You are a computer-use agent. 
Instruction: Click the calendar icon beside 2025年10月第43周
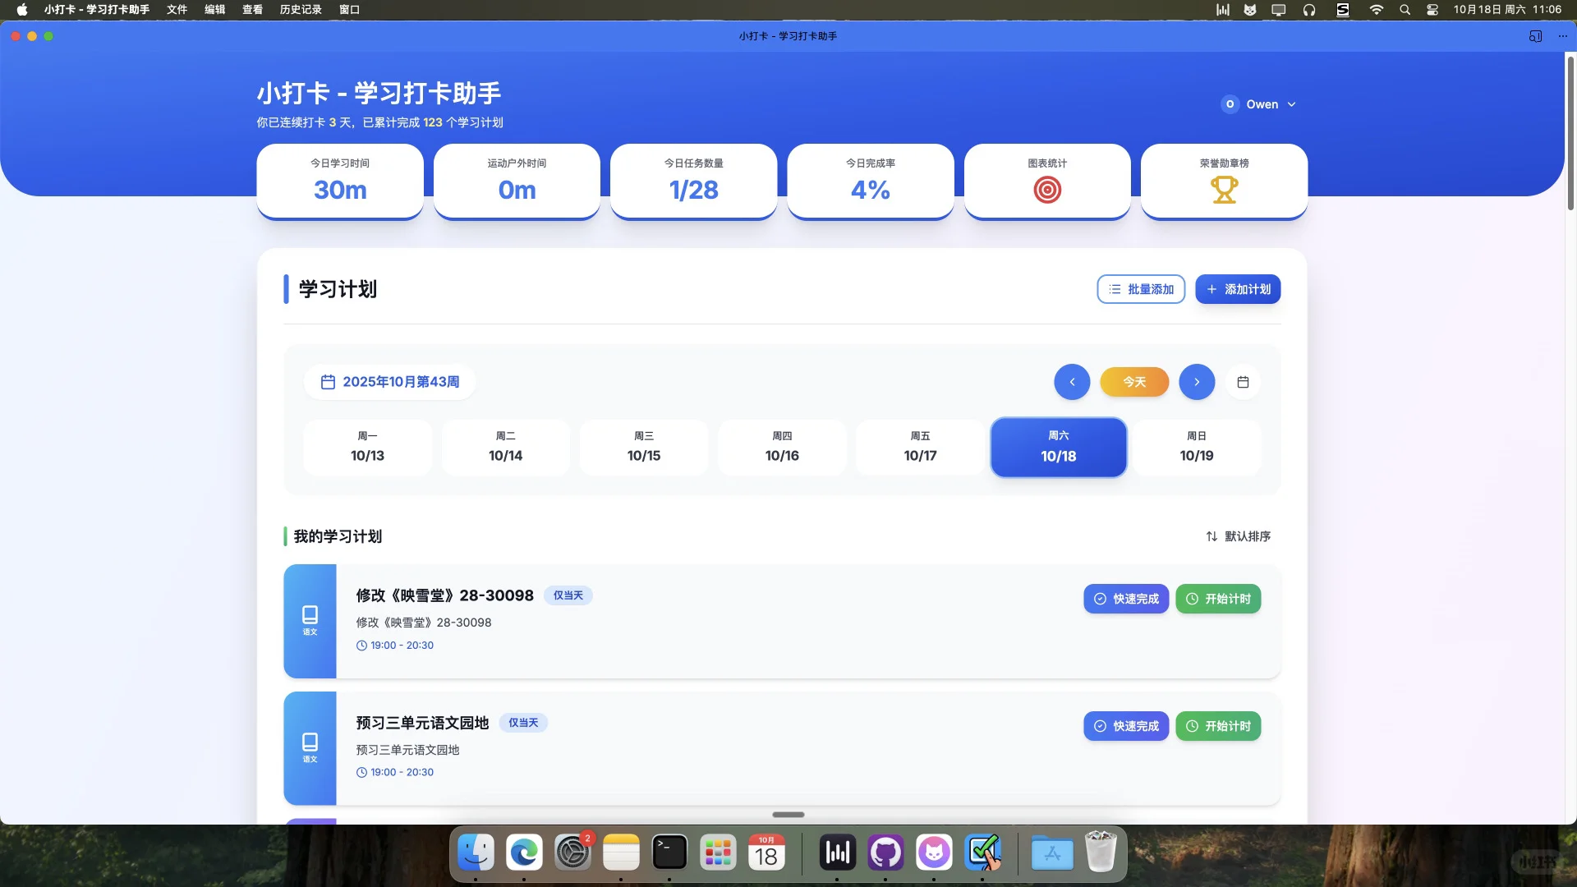click(x=329, y=381)
